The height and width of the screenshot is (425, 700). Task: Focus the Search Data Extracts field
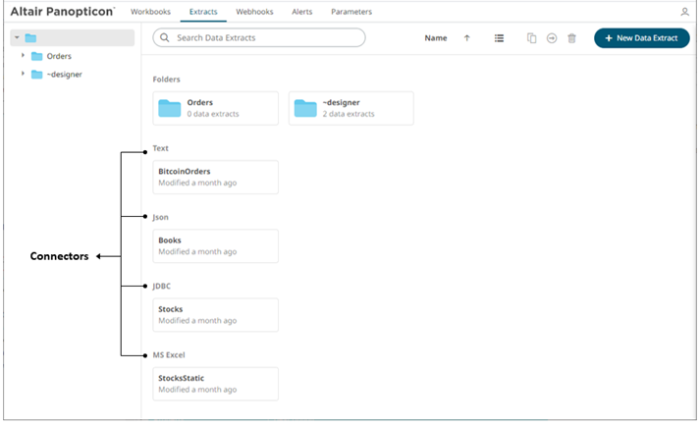[259, 38]
